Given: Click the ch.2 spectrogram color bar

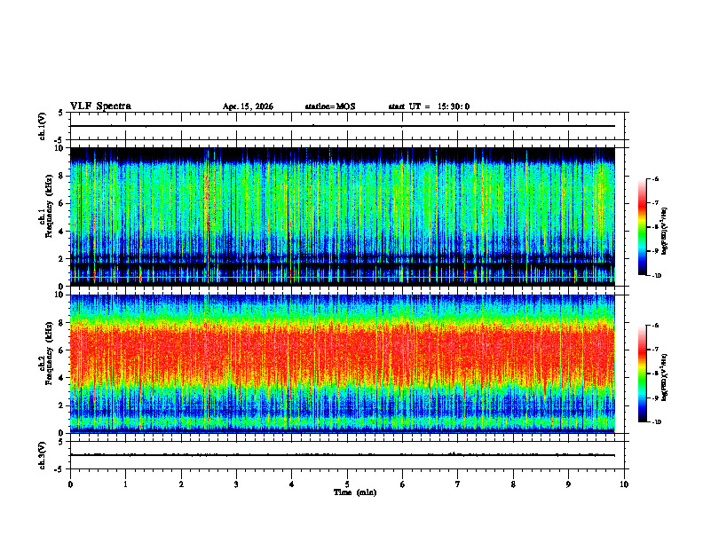Looking at the screenshot, I should tap(643, 374).
